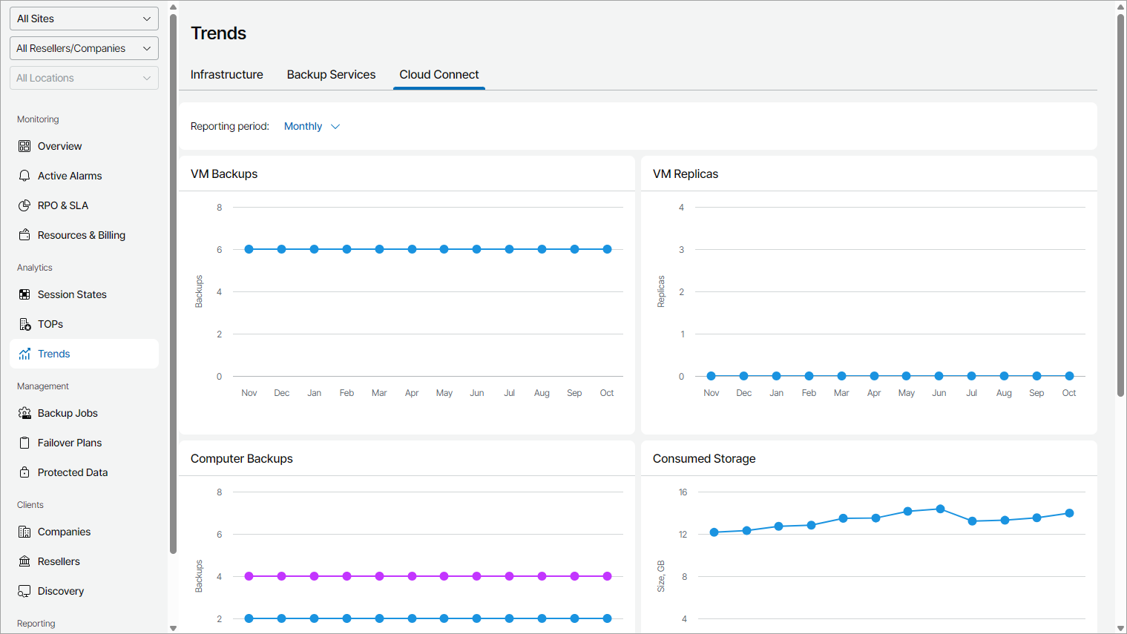Go to the Trends page
Viewport: 1127px width, 634px height.
54,354
